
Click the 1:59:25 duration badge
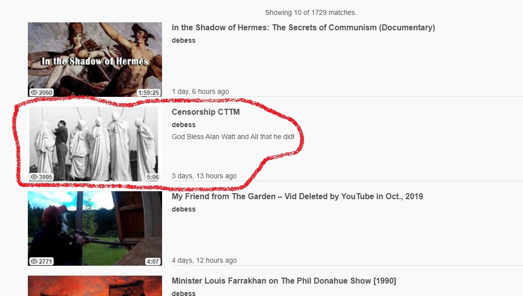click(x=149, y=93)
